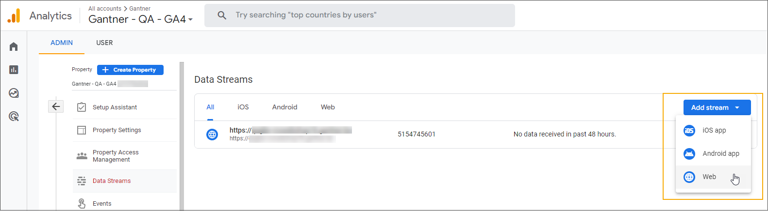Open Events in Property menu
Image resolution: width=768 pixels, height=211 pixels.
coord(125,204)
